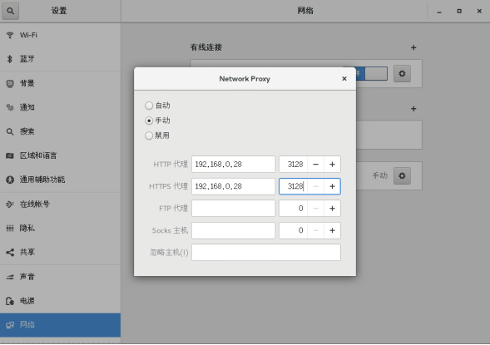This screenshot has height=345, width=490.
Task: Open the 通用辅助功能 accessibility panel
Action: click(60, 180)
